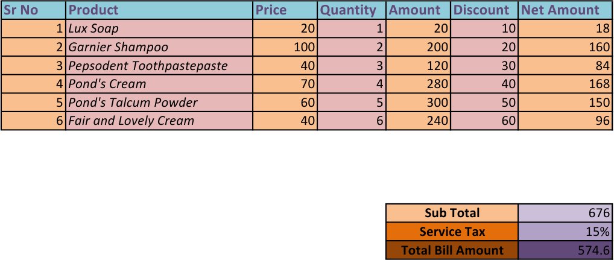This screenshot has height=260, width=614.
Task: Select the Product column header
Action: coord(159,10)
